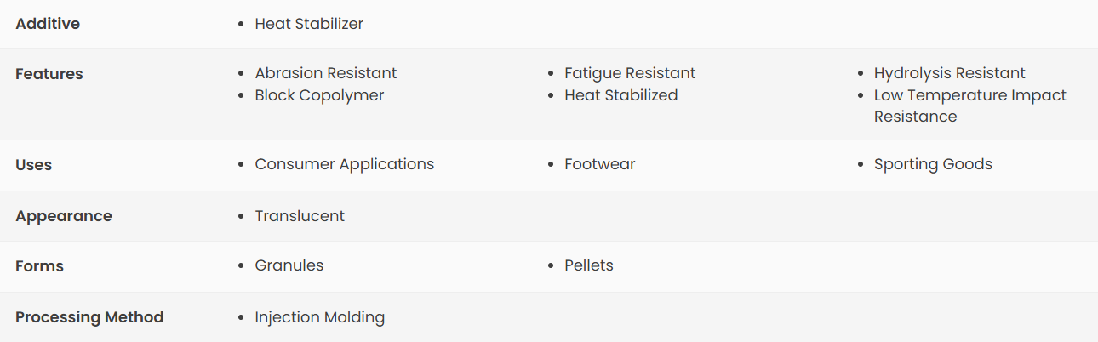Click the Appearance row label
Viewport: 1098px width, 342px height.
64,216
